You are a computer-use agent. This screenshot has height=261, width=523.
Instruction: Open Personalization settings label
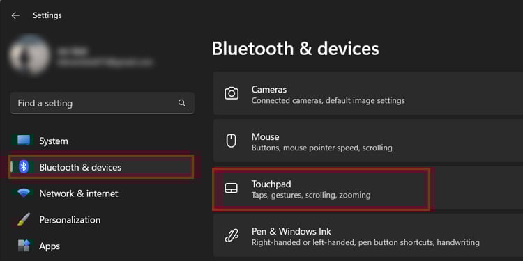click(70, 220)
